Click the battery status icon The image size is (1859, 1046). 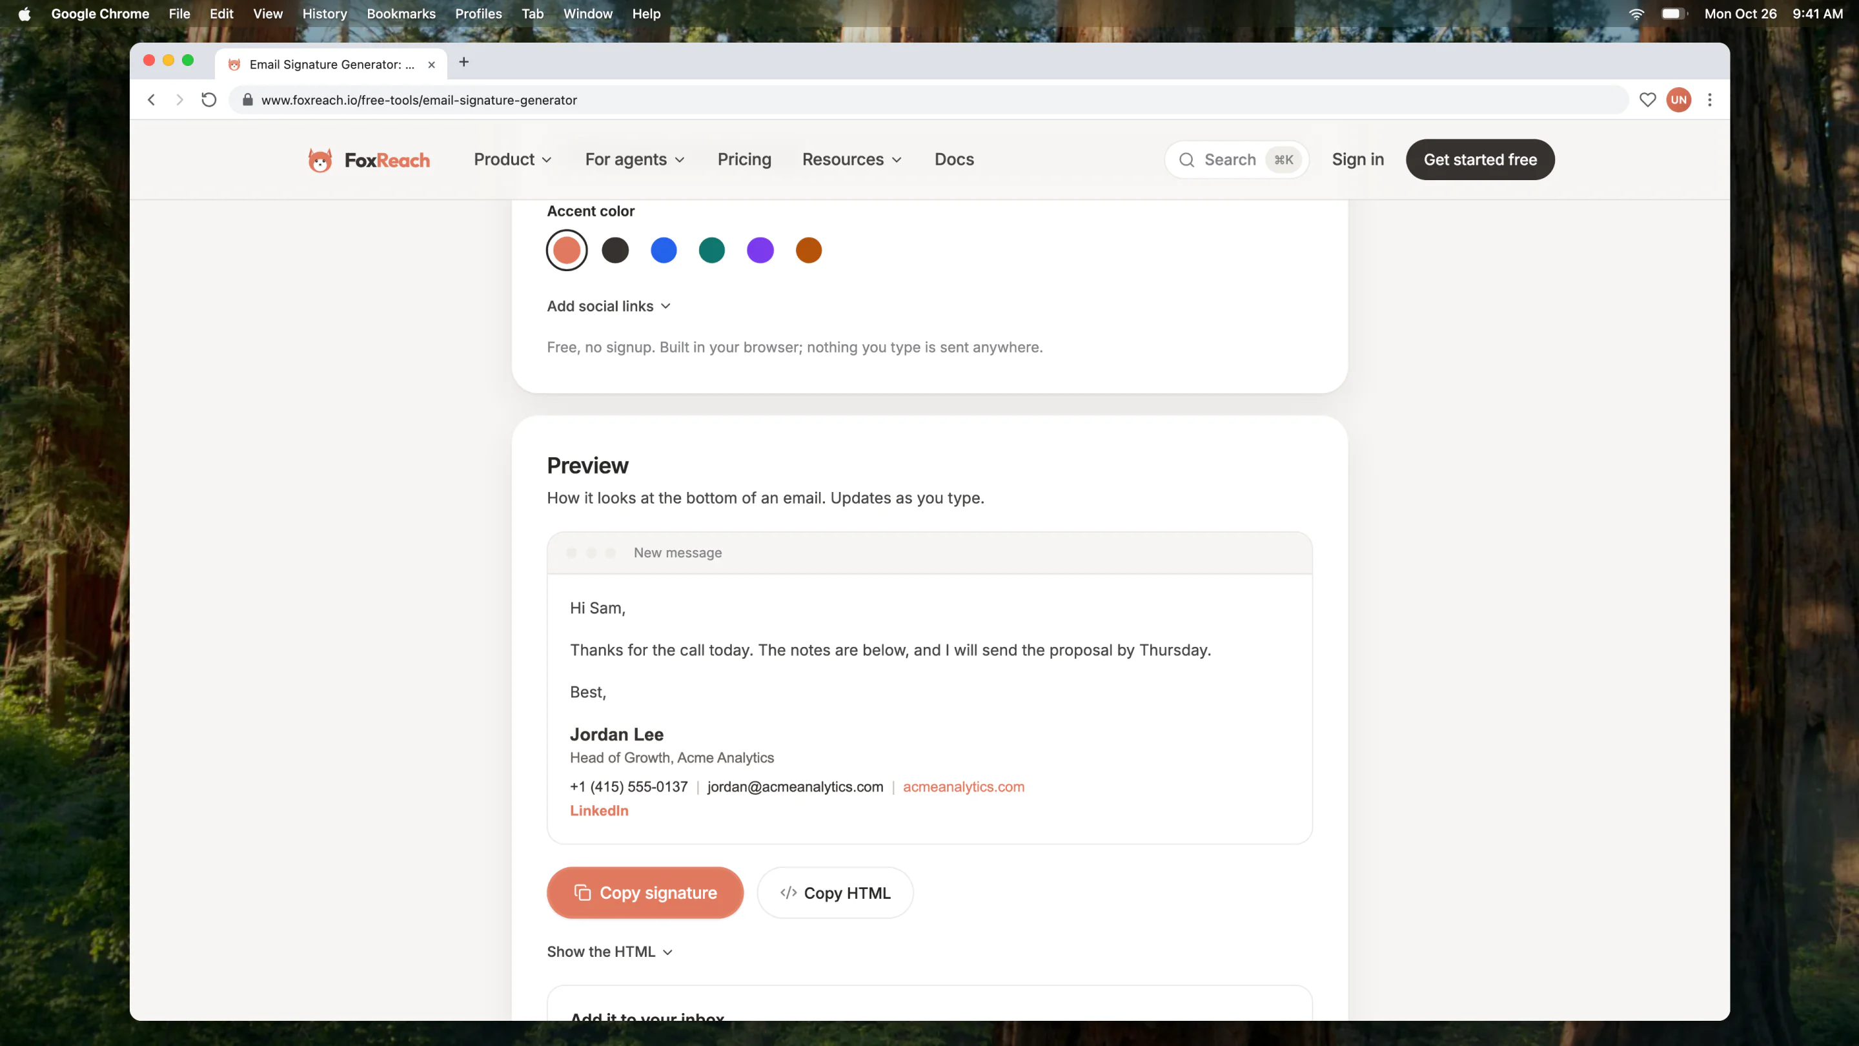point(1674,14)
